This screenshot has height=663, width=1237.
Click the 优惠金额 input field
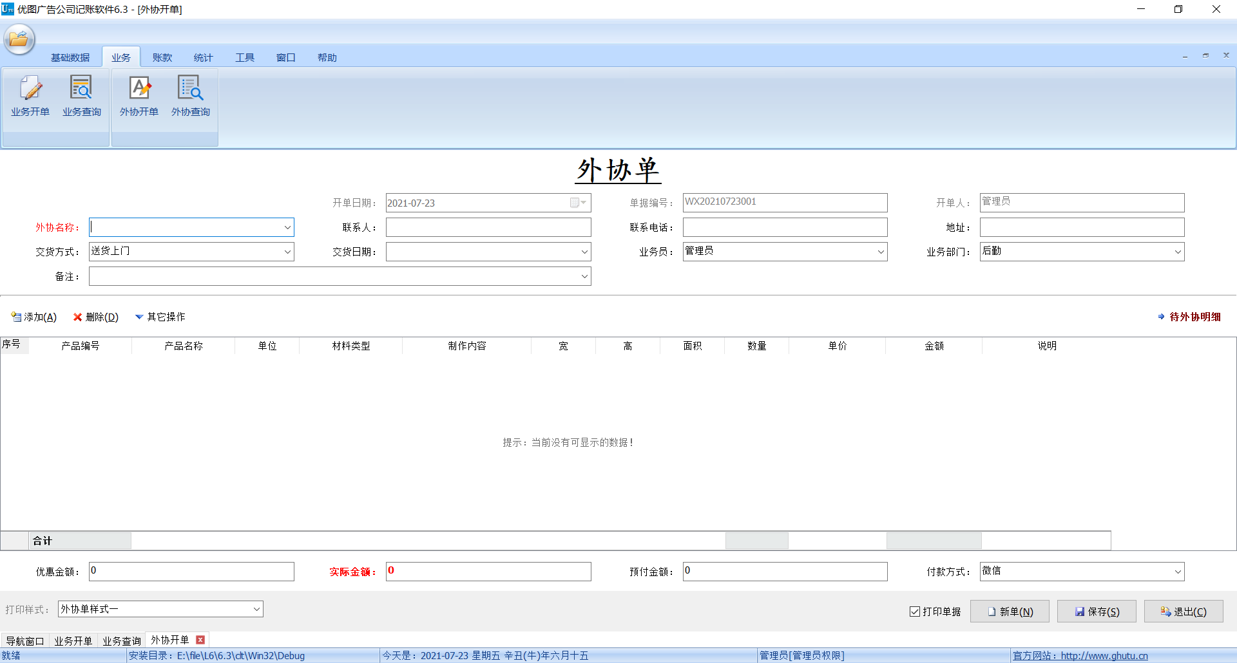tap(191, 572)
